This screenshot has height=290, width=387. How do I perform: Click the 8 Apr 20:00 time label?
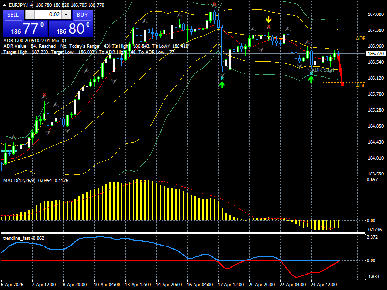tap(75, 285)
